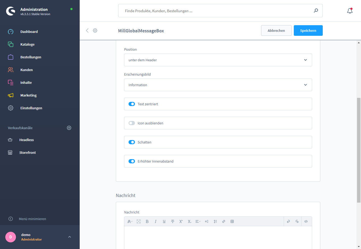
Task: Expand the demo user menu chevron
Action: pyautogui.click(x=70, y=237)
